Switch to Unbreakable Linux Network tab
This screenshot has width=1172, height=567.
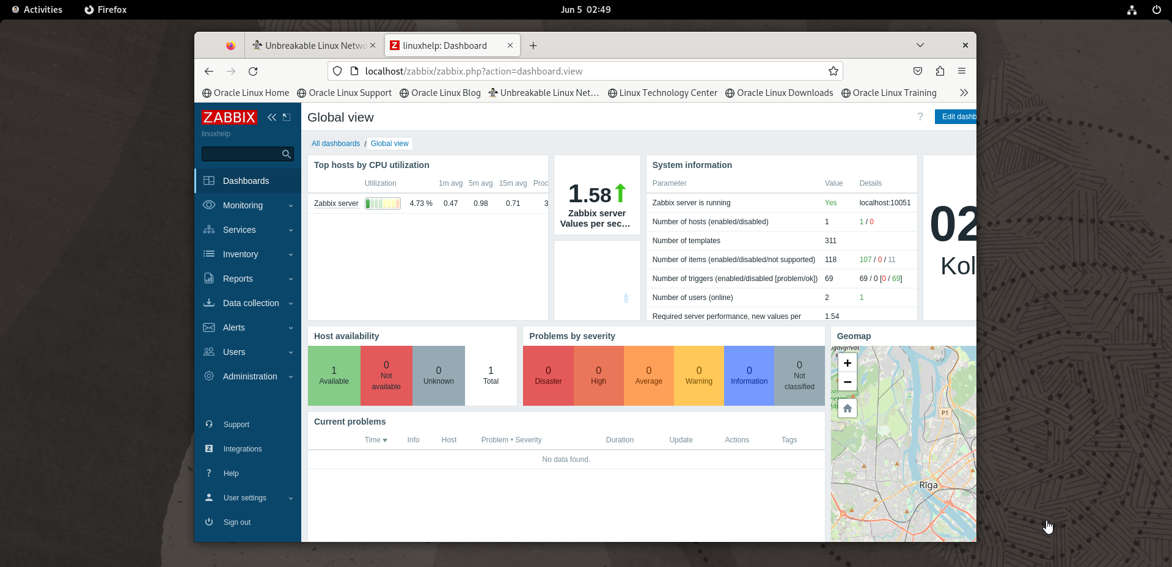[315, 45]
